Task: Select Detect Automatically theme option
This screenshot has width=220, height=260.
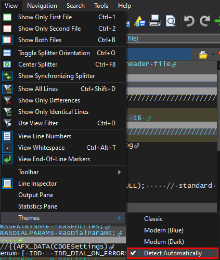Action: (173, 253)
